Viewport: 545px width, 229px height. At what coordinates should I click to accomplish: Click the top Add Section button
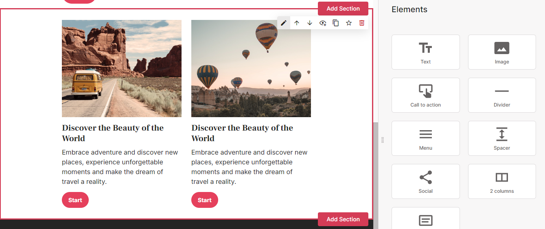pos(343,9)
